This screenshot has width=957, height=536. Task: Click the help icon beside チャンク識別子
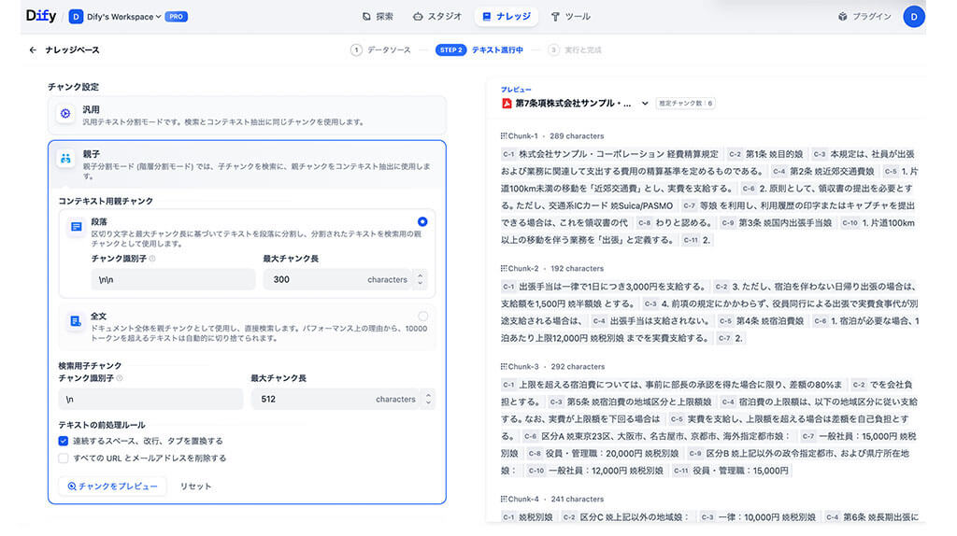tap(152, 259)
